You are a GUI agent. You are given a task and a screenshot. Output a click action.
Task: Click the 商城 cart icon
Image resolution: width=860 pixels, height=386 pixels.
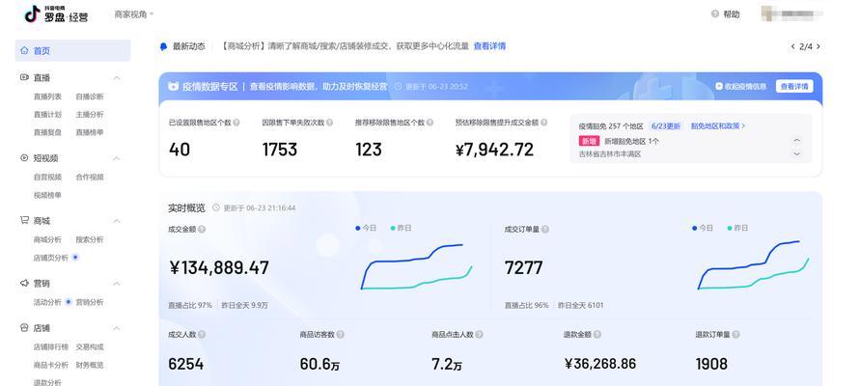click(x=24, y=220)
